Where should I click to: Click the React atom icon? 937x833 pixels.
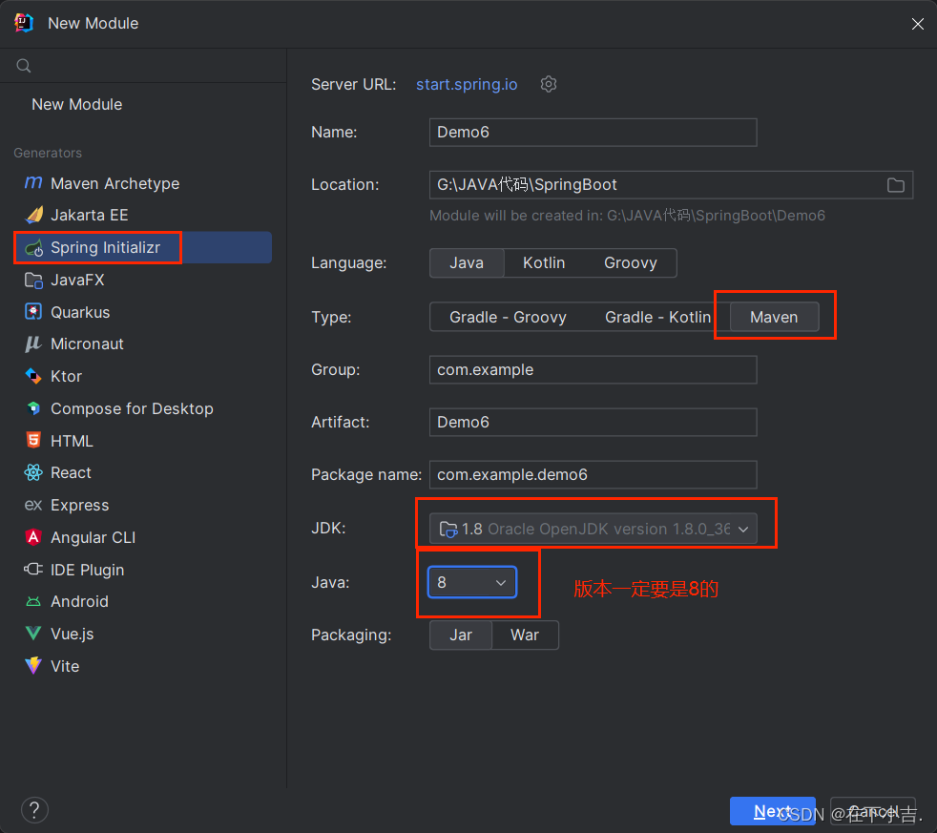[x=33, y=472]
